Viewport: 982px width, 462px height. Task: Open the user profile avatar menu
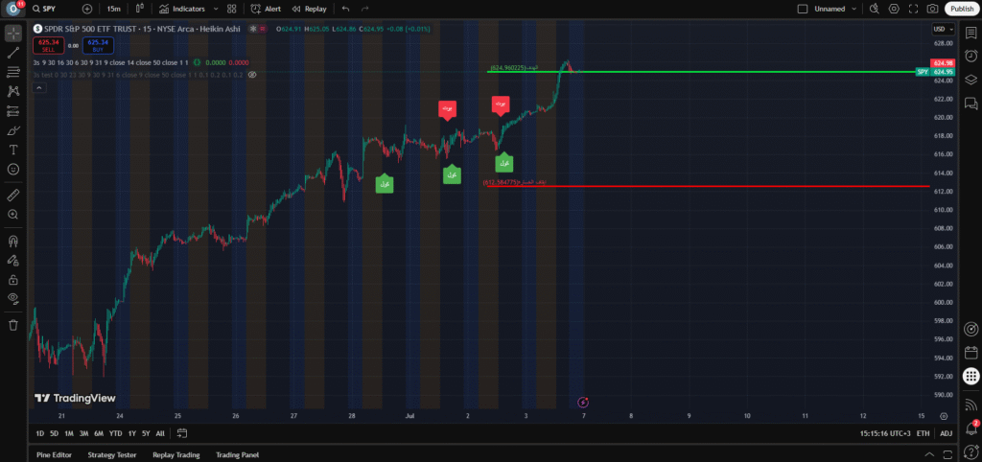click(x=13, y=9)
